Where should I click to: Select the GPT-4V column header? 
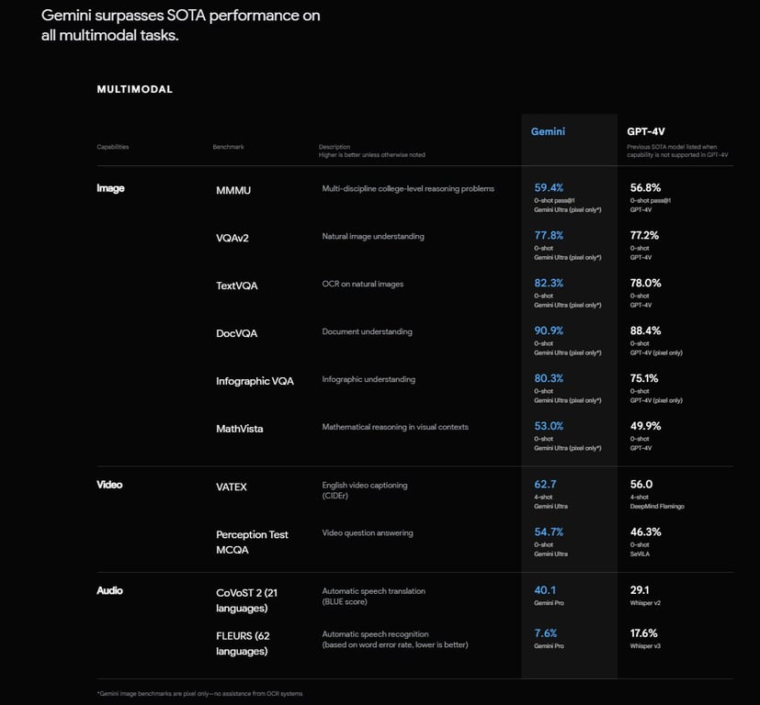(646, 131)
